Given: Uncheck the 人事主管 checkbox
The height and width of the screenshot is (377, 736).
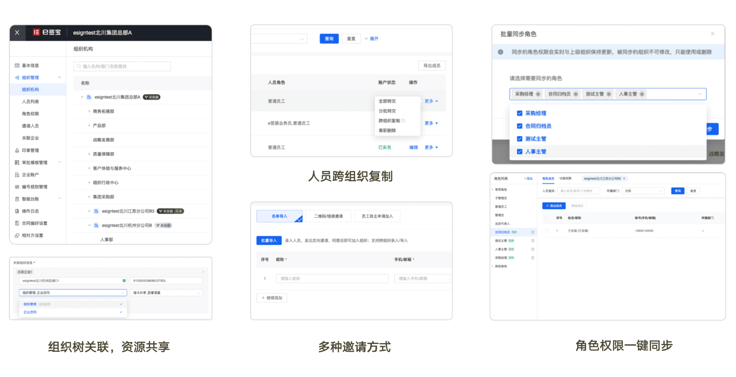Looking at the screenshot, I should 519,152.
